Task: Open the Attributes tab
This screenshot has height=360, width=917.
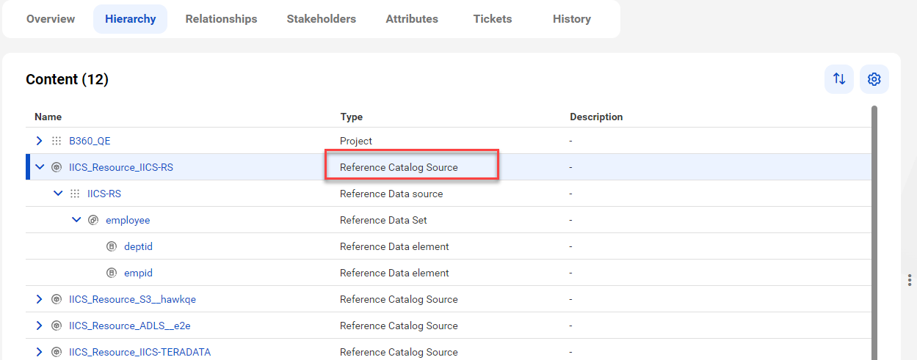Action: click(x=412, y=19)
